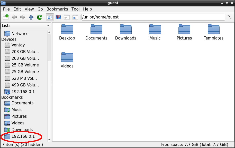The image size is (235, 148).
Task: Select the Documents folder in the file view
Action: point(96,32)
